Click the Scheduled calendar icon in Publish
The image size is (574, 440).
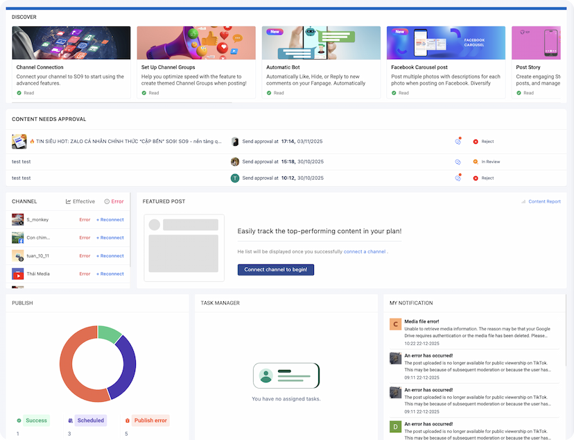pos(71,421)
